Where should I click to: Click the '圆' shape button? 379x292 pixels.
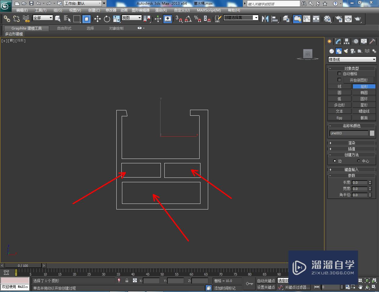tap(339, 93)
